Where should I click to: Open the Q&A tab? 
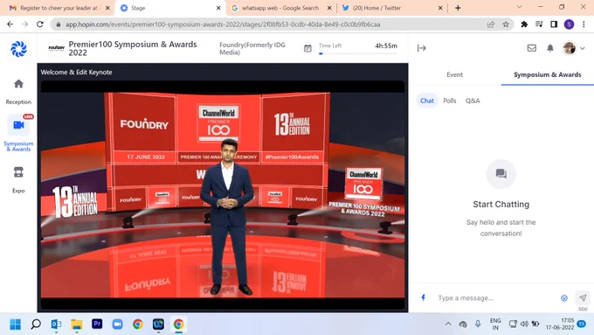(x=473, y=101)
